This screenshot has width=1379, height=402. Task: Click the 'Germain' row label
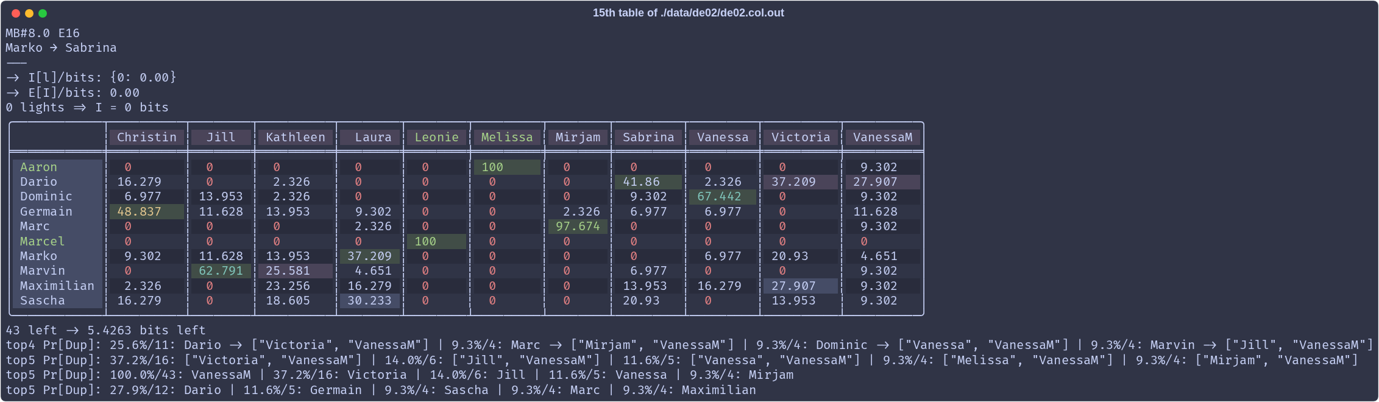[x=57, y=211]
